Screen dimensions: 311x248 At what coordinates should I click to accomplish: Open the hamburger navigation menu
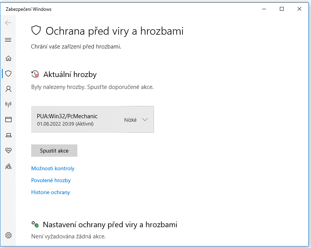[8, 40]
